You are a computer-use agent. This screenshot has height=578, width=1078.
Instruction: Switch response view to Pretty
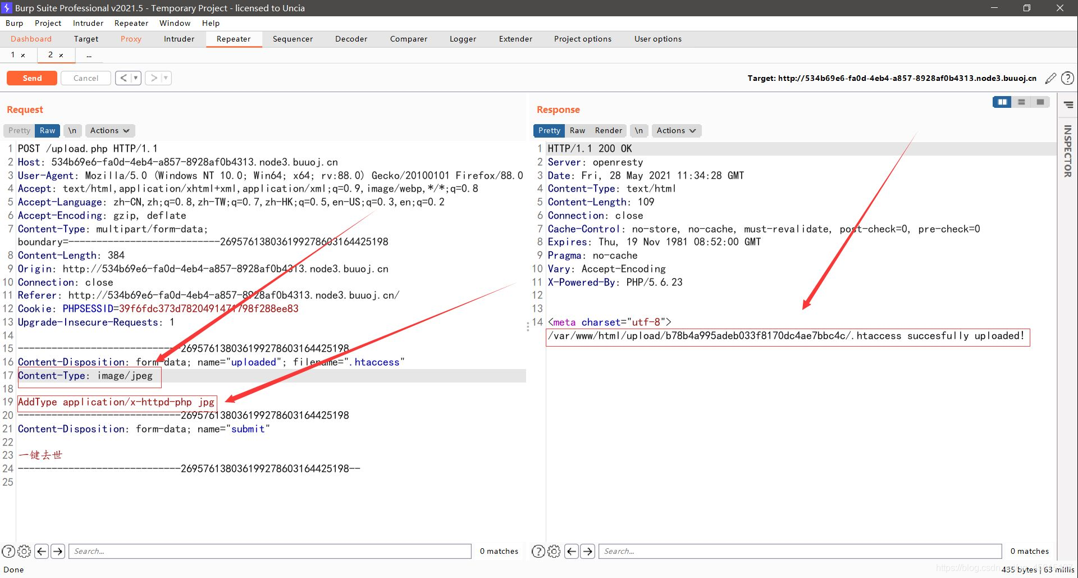coord(549,130)
